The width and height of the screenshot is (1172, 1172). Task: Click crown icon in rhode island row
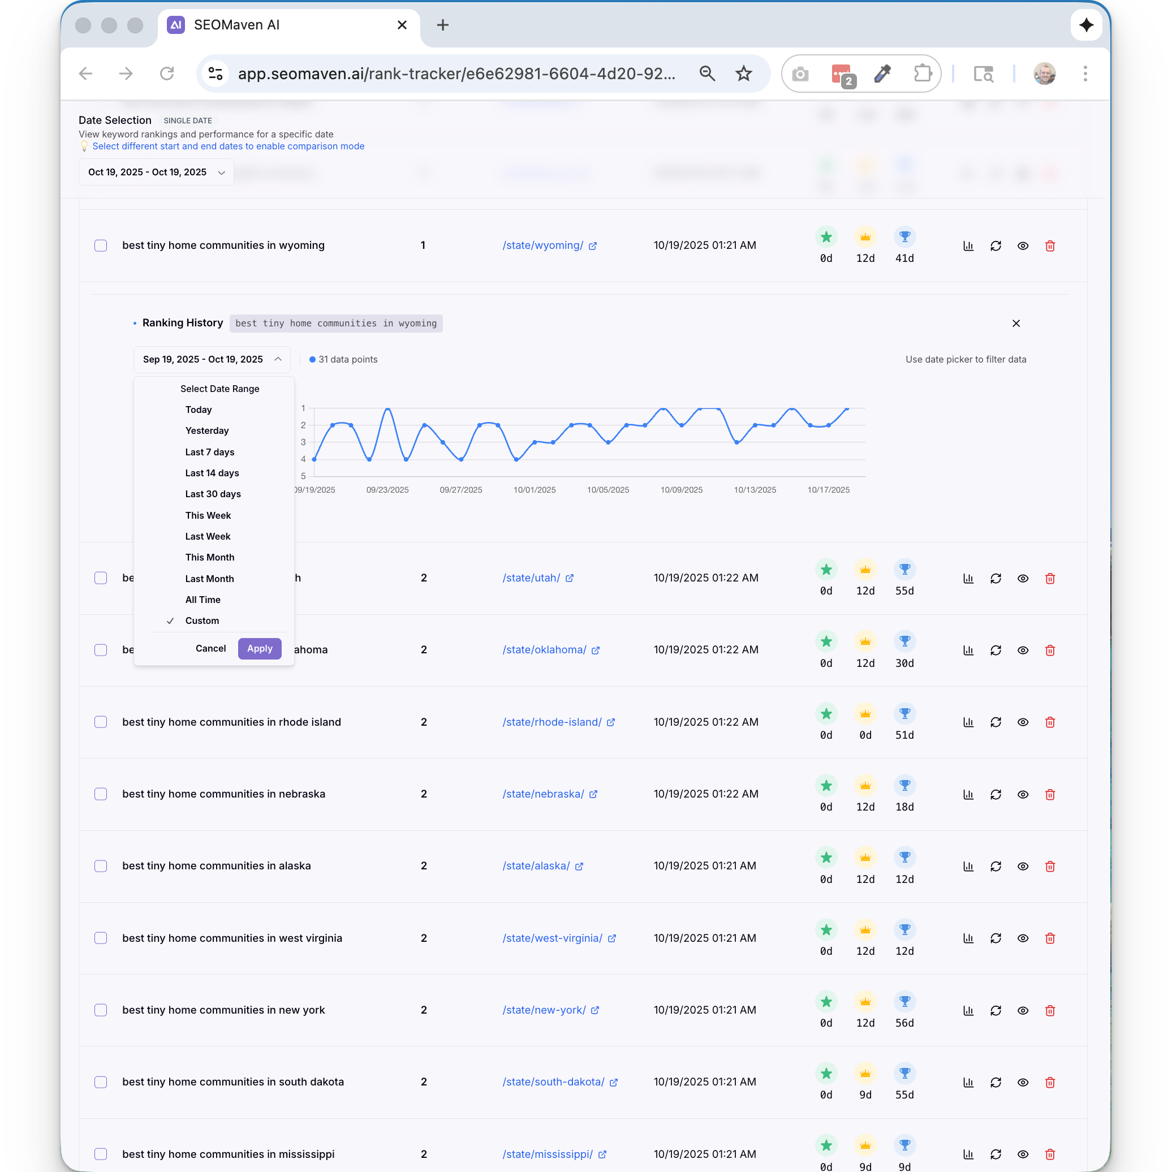tap(865, 714)
